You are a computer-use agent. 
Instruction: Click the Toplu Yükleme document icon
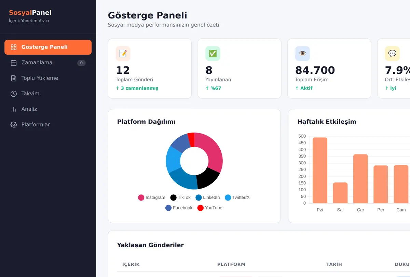pyautogui.click(x=14, y=78)
